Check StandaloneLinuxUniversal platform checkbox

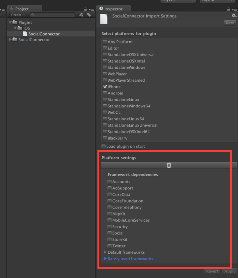click(x=105, y=125)
